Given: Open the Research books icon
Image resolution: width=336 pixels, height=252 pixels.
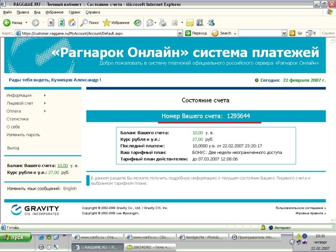Looking at the screenshot, I should click(x=200, y=23).
